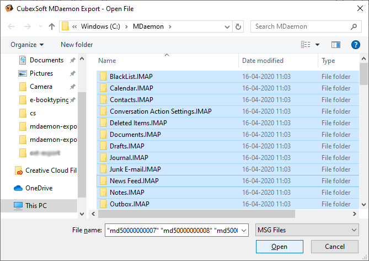The image size is (369, 261).
Task: Go up one folder level
Action: coord(52,26)
